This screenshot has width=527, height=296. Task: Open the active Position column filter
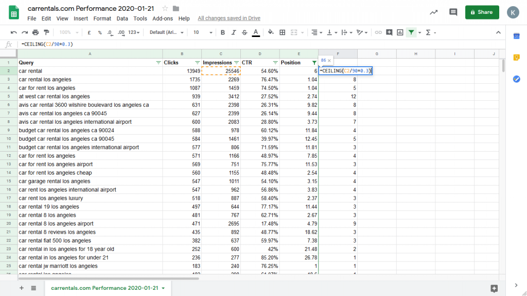tap(314, 63)
